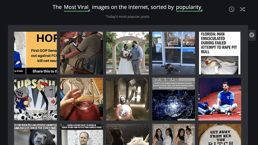Open the WTF fun fact post
Screen dimensions: 258x145
174,99
